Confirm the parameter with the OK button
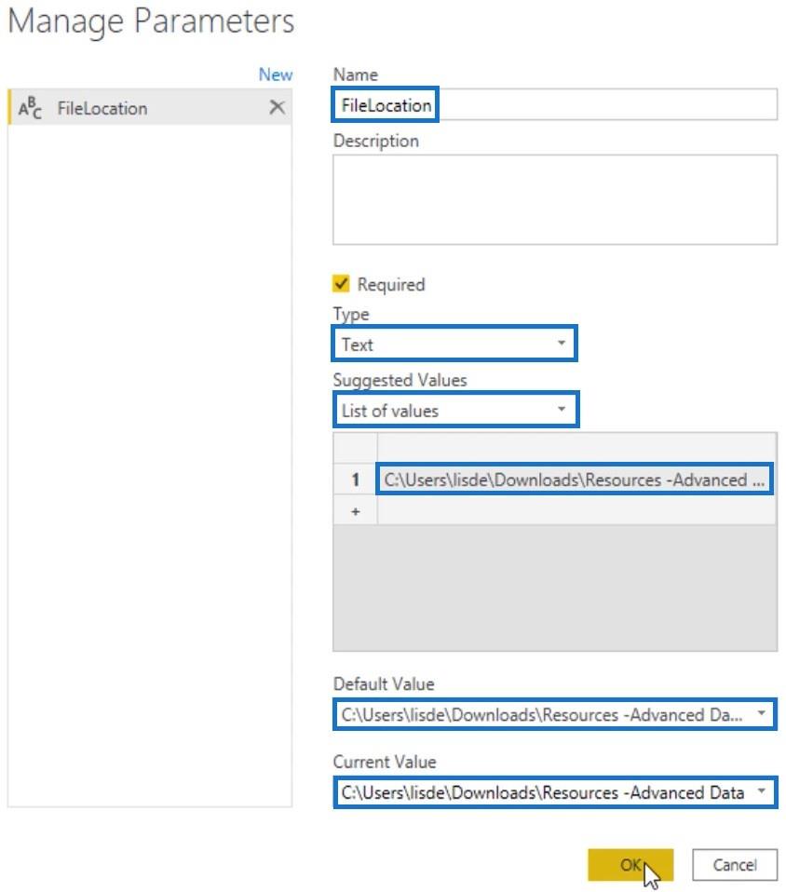 630,865
